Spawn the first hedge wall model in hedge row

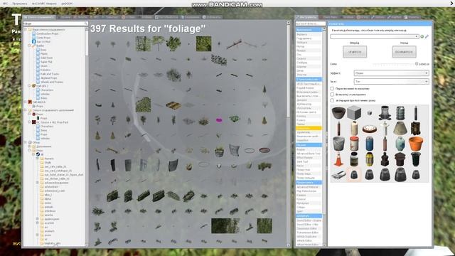point(113,196)
